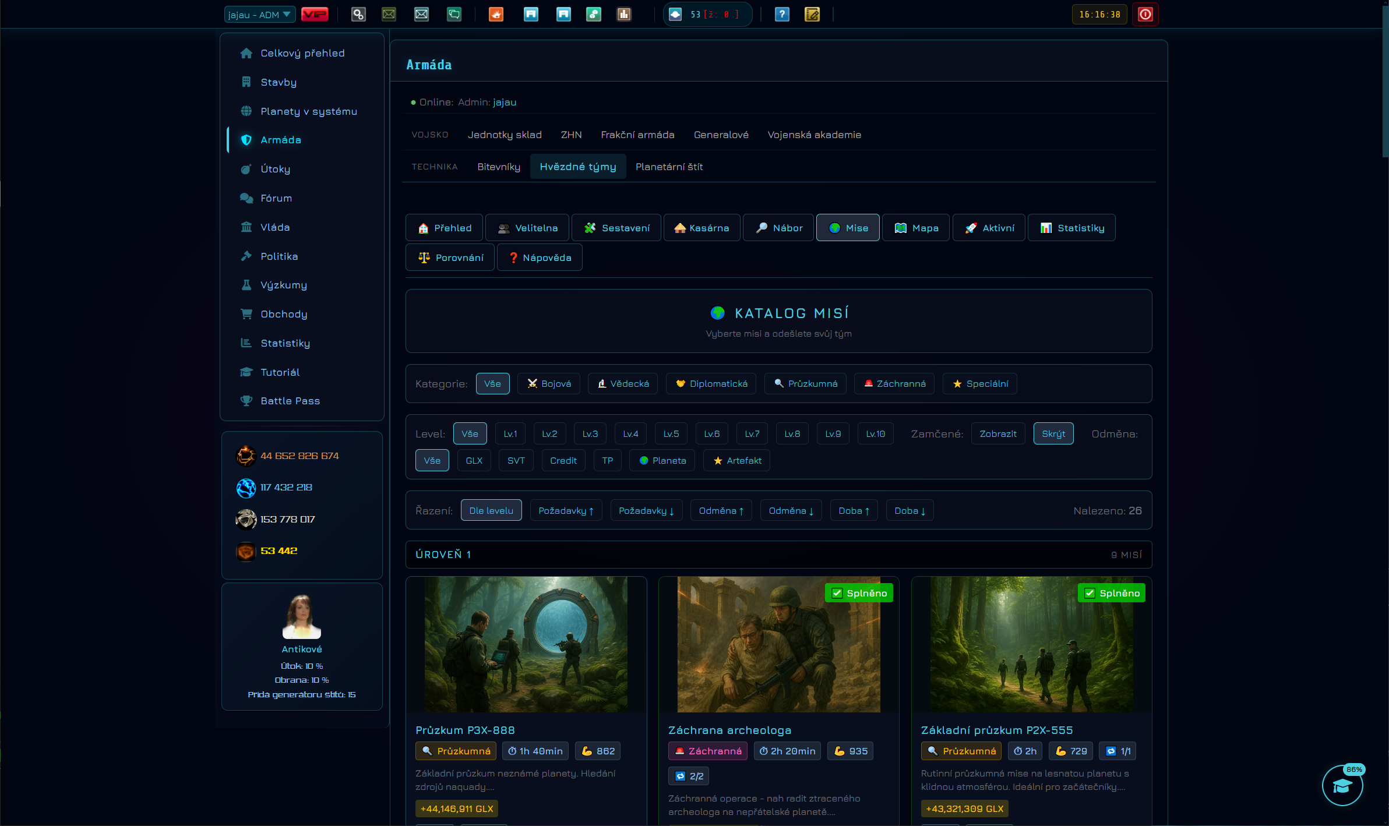Viewport: 1389px width, 826px height.
Task: Open the Průzkum P3X-888 mission thumbnail
Action: pyautogui.click(x=526, y=644)
